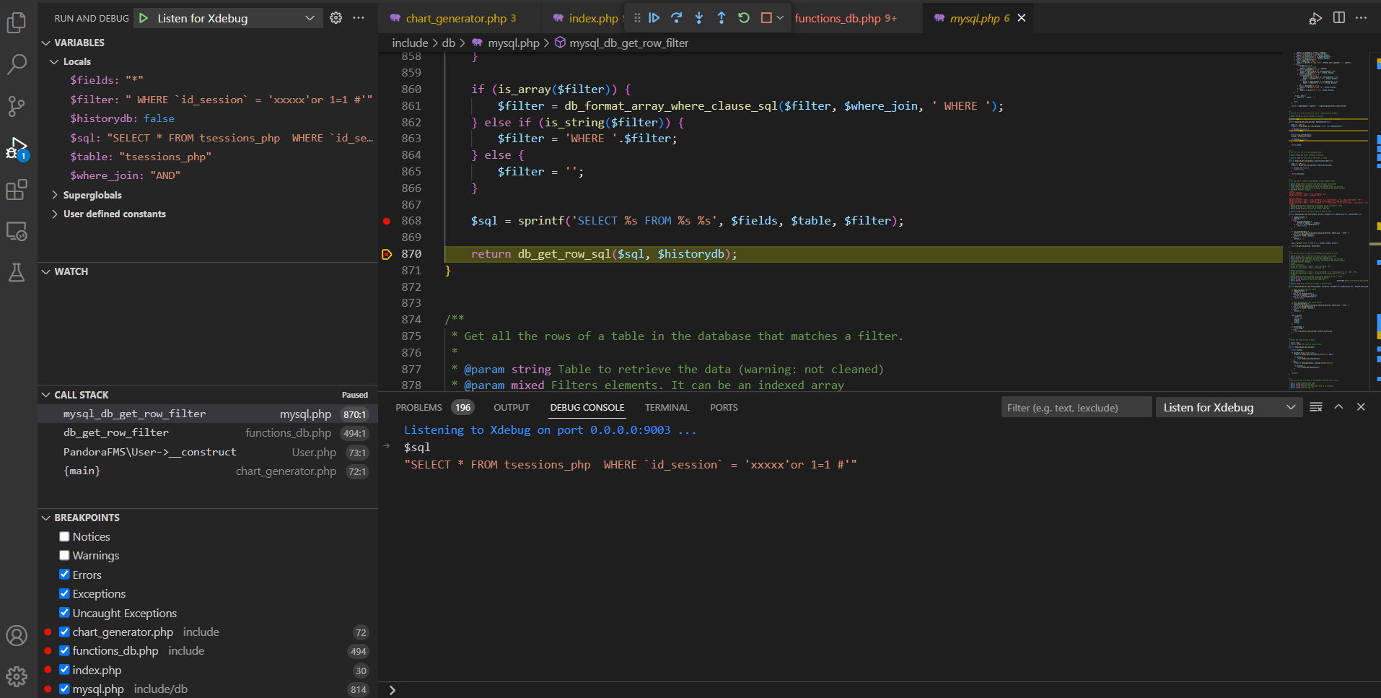Uncheck index.php breakpoint
The image size is (1381, 698).
pos(64,670)
